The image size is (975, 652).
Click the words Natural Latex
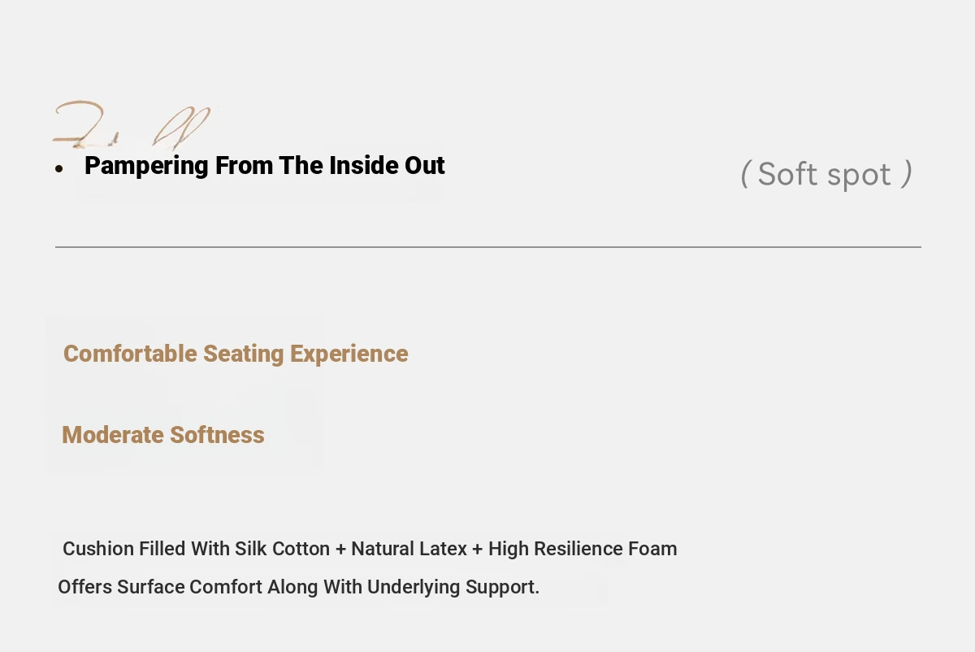click(x=409, y=549)
